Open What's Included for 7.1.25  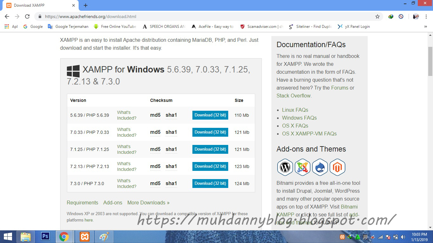(126, 149)
